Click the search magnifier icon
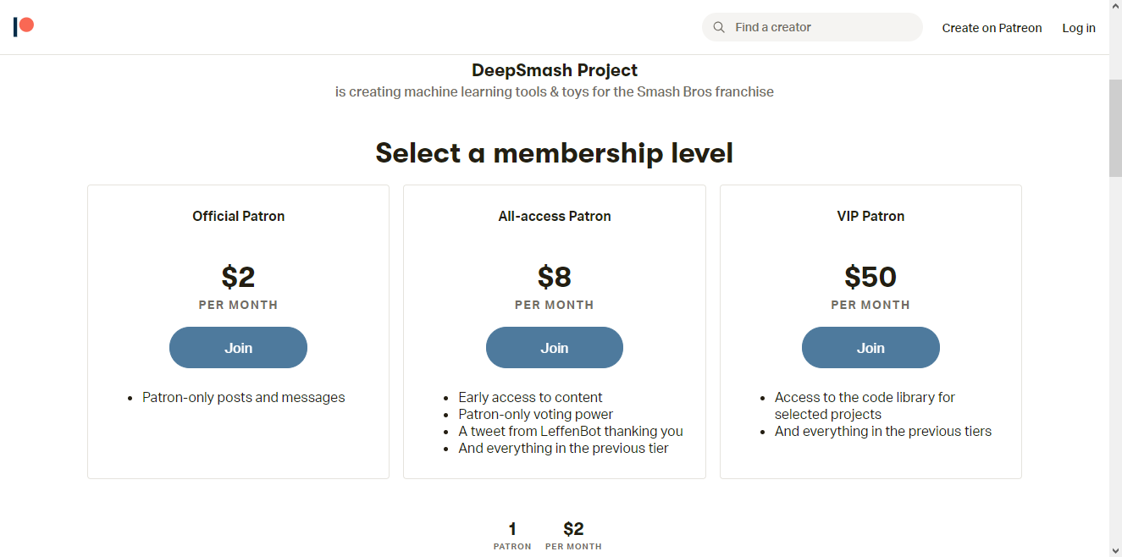Viewport: 1122px width, 557px height. coord(719,27)
